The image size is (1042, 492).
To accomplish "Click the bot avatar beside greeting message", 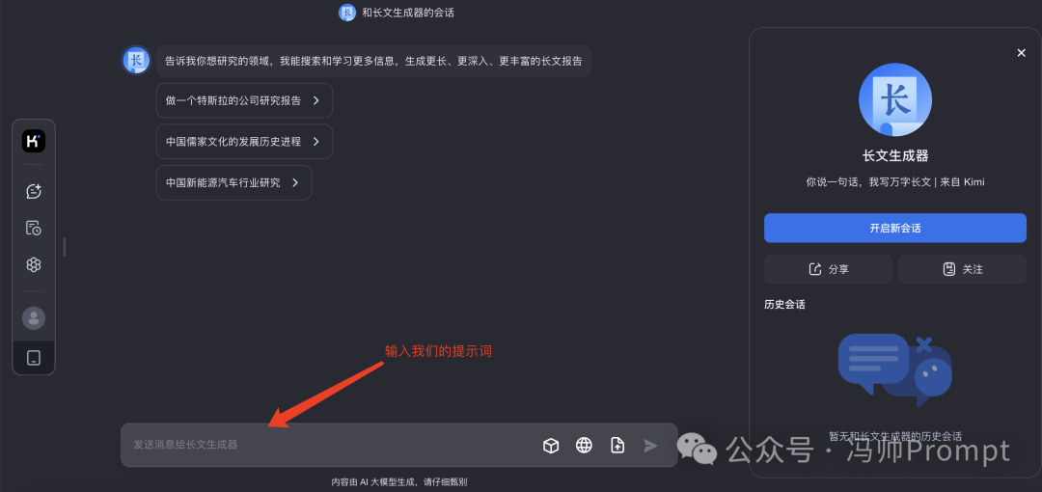I will tap(136, 61).
